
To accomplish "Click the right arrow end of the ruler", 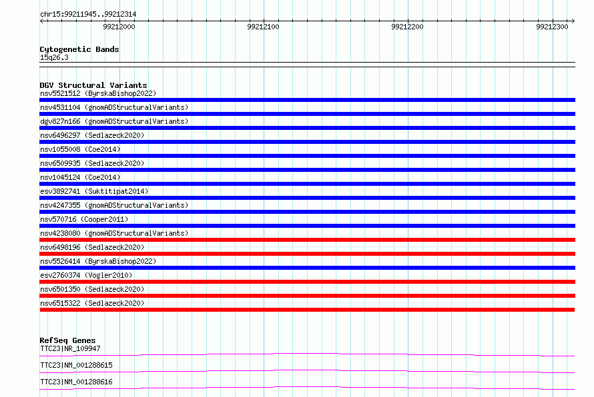I will (573, 21).
